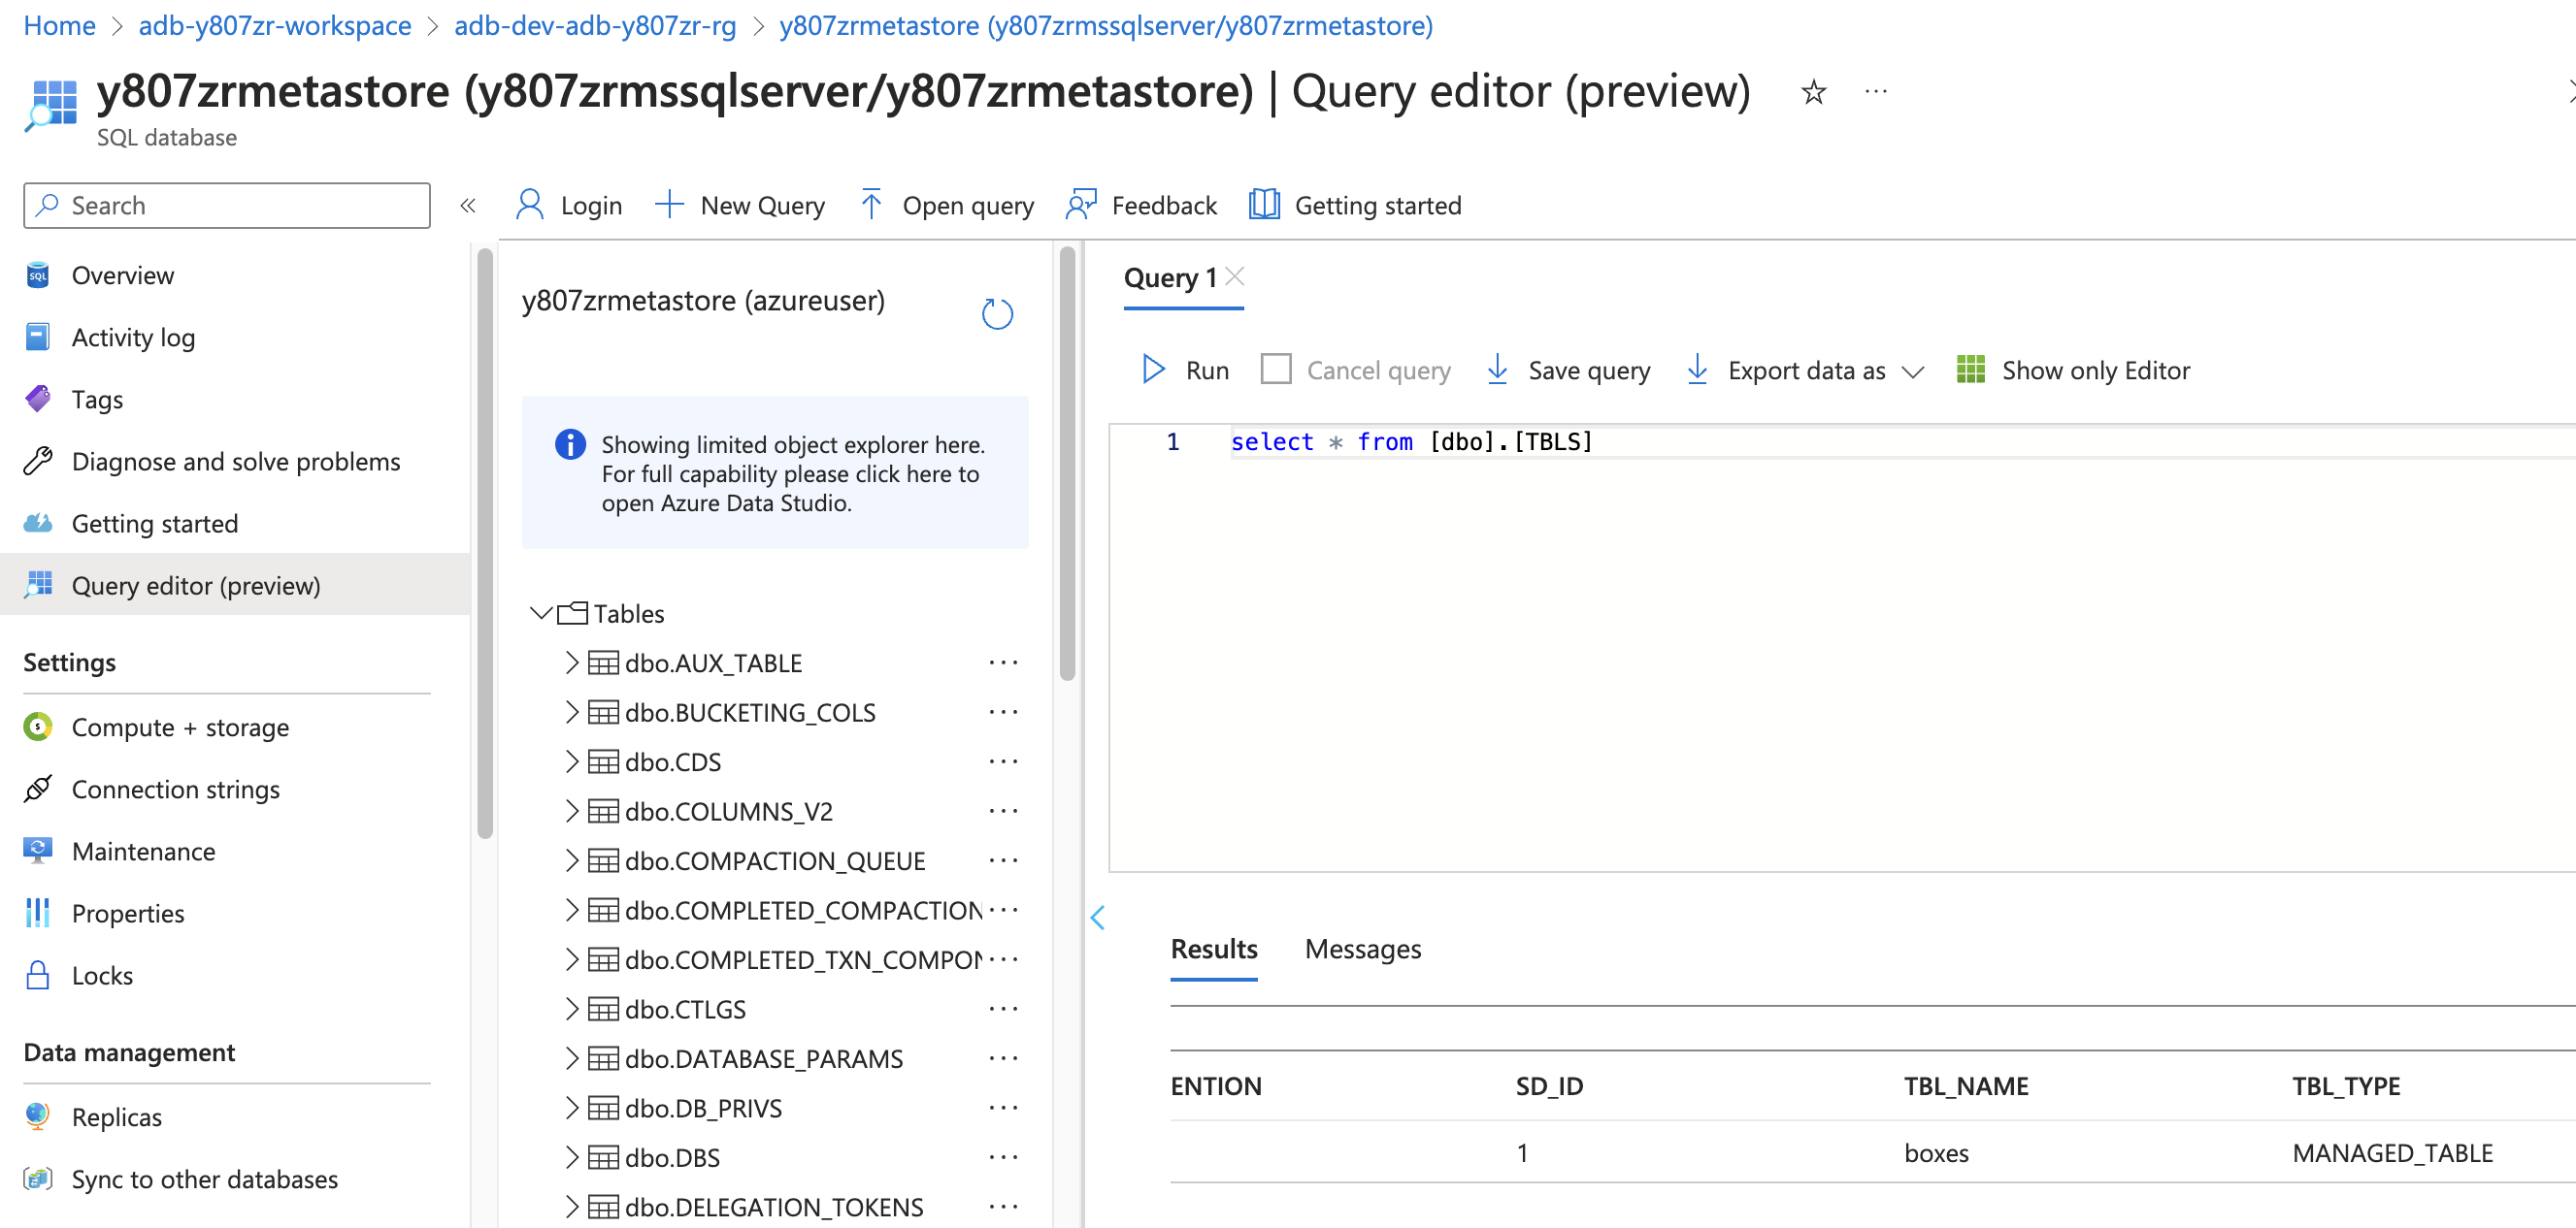2576x1228 pixels.
Task: Open more options for dbo.DATABASE_PARAMS
Action: (x=1003, y=1057)
